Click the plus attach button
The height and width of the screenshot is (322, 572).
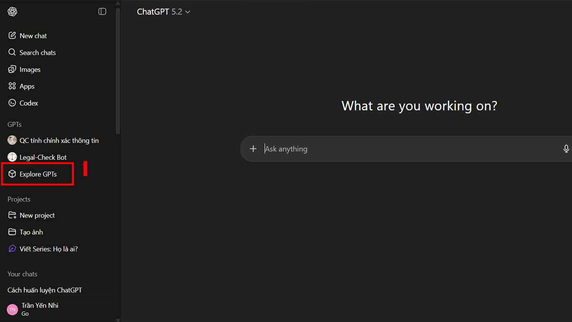click(253, 149)
